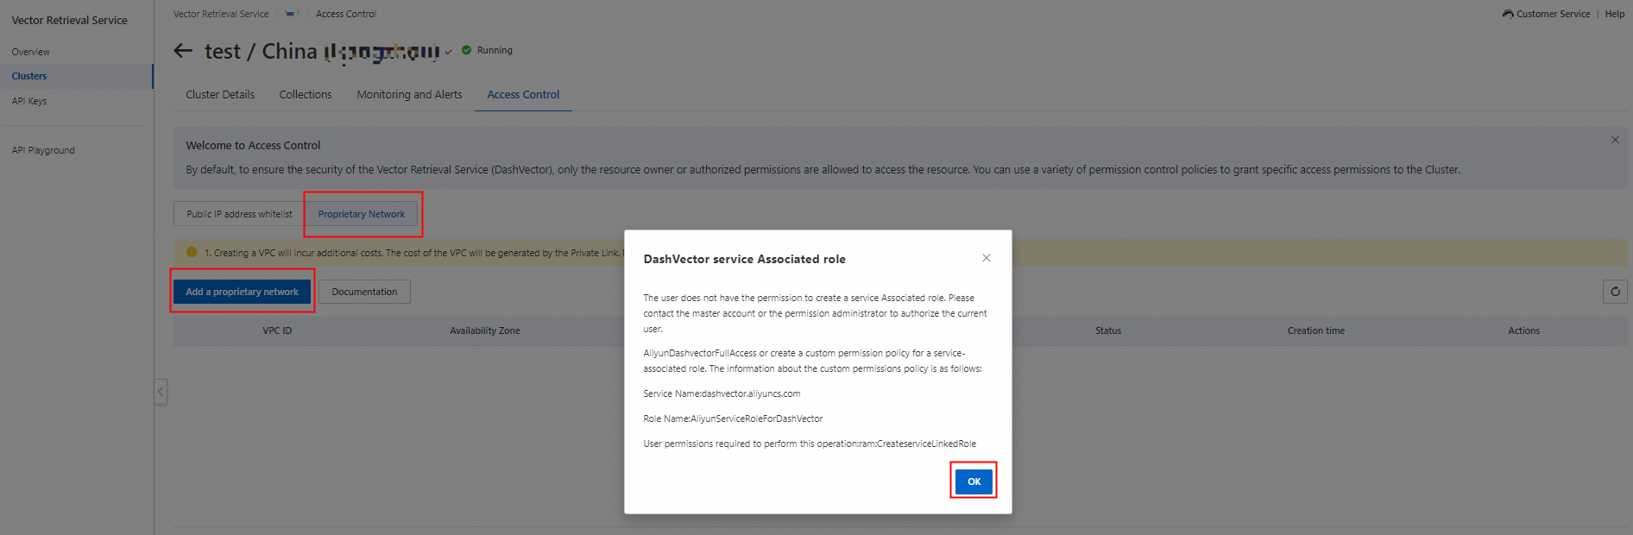This screenshot has height=535, width=1633.
Task: Click the Access Control breadcrumb text
Action: tap(346, 14)
